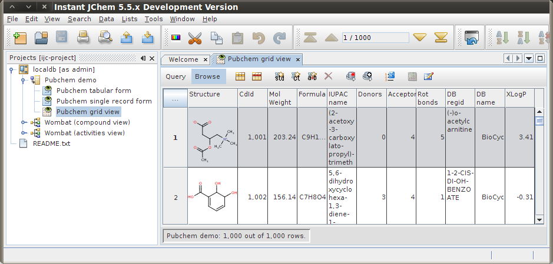Collapse the localdb tree node
Viewport: 553px width, 264px height.
coord(11,69)
